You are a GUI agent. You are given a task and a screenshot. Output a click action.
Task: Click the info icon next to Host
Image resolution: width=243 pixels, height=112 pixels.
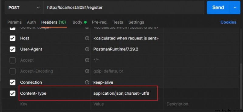click(x=87, y=38)
